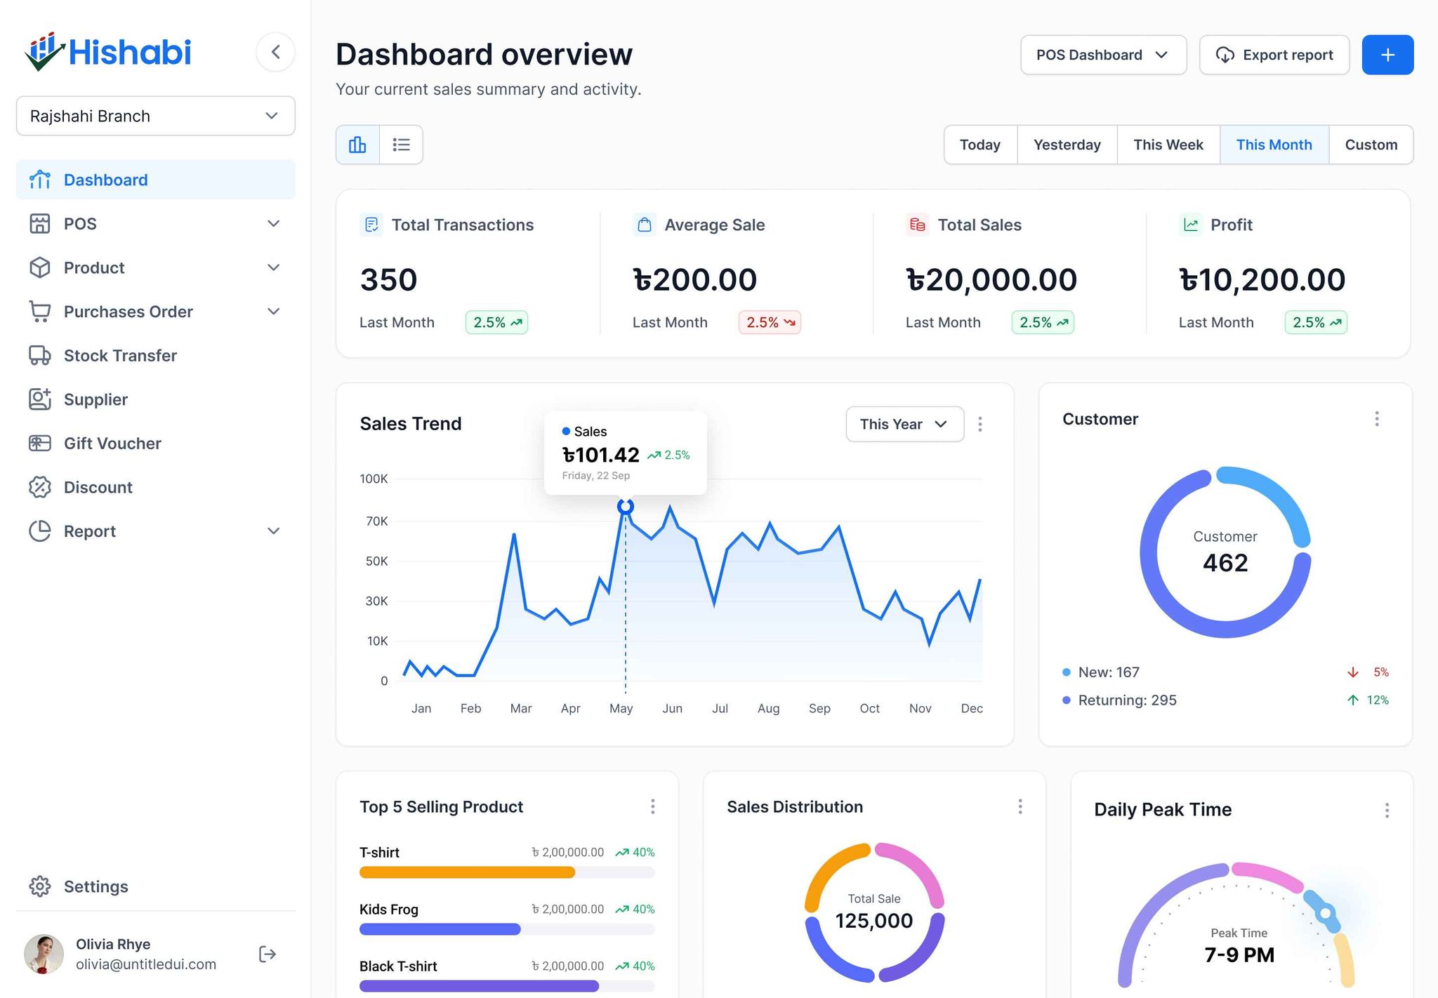Switch to list view in the view toggle
Image resolution: width=1438 pixels, height=998 pixels.
[401, 144]
